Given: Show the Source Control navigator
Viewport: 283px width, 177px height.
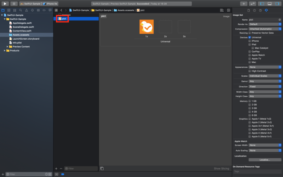Looking at the screenshot, I should click(9, 10).
